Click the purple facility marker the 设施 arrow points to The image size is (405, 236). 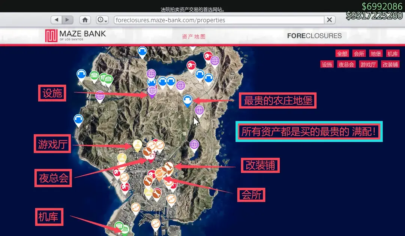pos(152,91)
